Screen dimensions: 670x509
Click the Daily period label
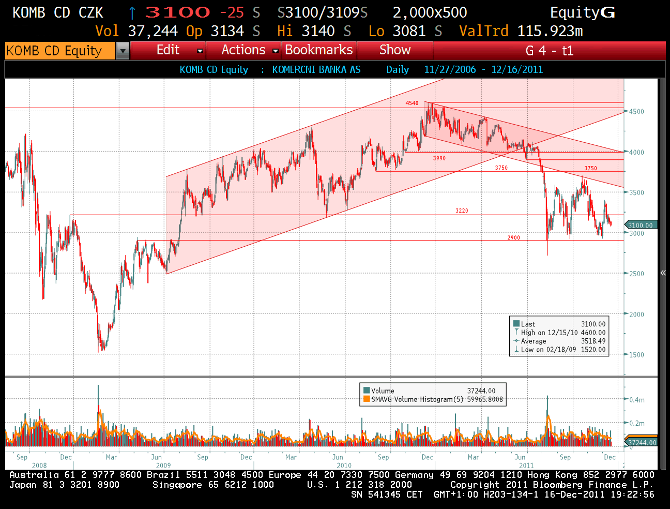(x=398, y=69)
